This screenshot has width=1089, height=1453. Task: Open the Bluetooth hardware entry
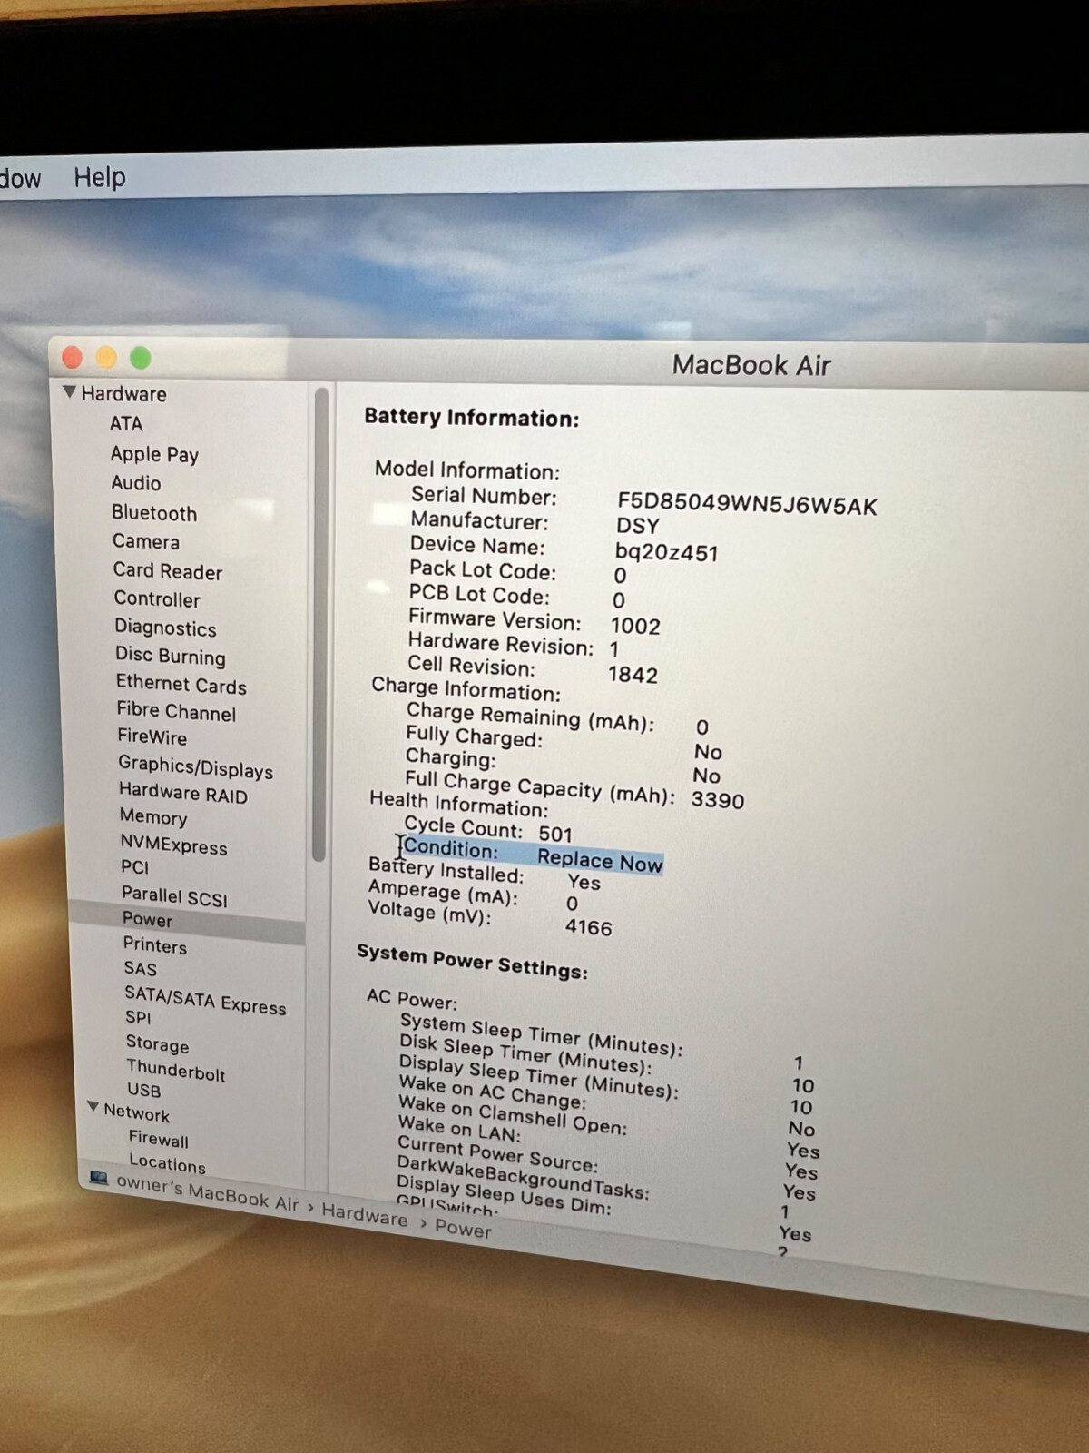pyautogui.click(x=154, y=513)
